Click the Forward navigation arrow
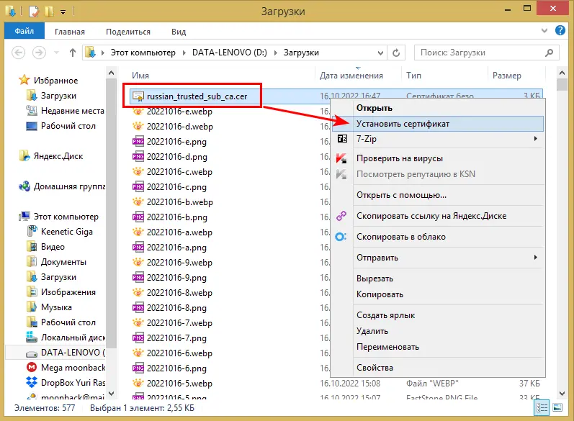The height and width of the screenshot is (421, 574). [39, 53]
